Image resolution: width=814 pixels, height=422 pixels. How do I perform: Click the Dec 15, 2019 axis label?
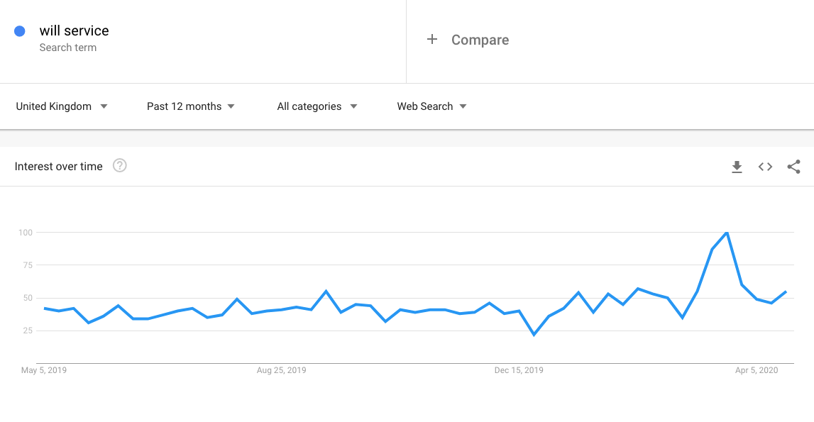pos(519,370)
